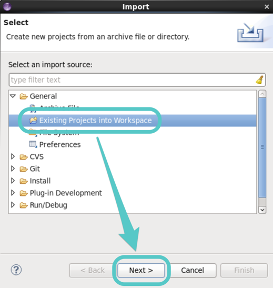Collapse the General tree node
The image size is (273, 288).
tap(13, 96)
